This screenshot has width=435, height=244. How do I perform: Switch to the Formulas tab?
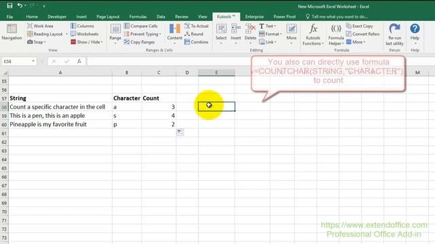[138, 16]
